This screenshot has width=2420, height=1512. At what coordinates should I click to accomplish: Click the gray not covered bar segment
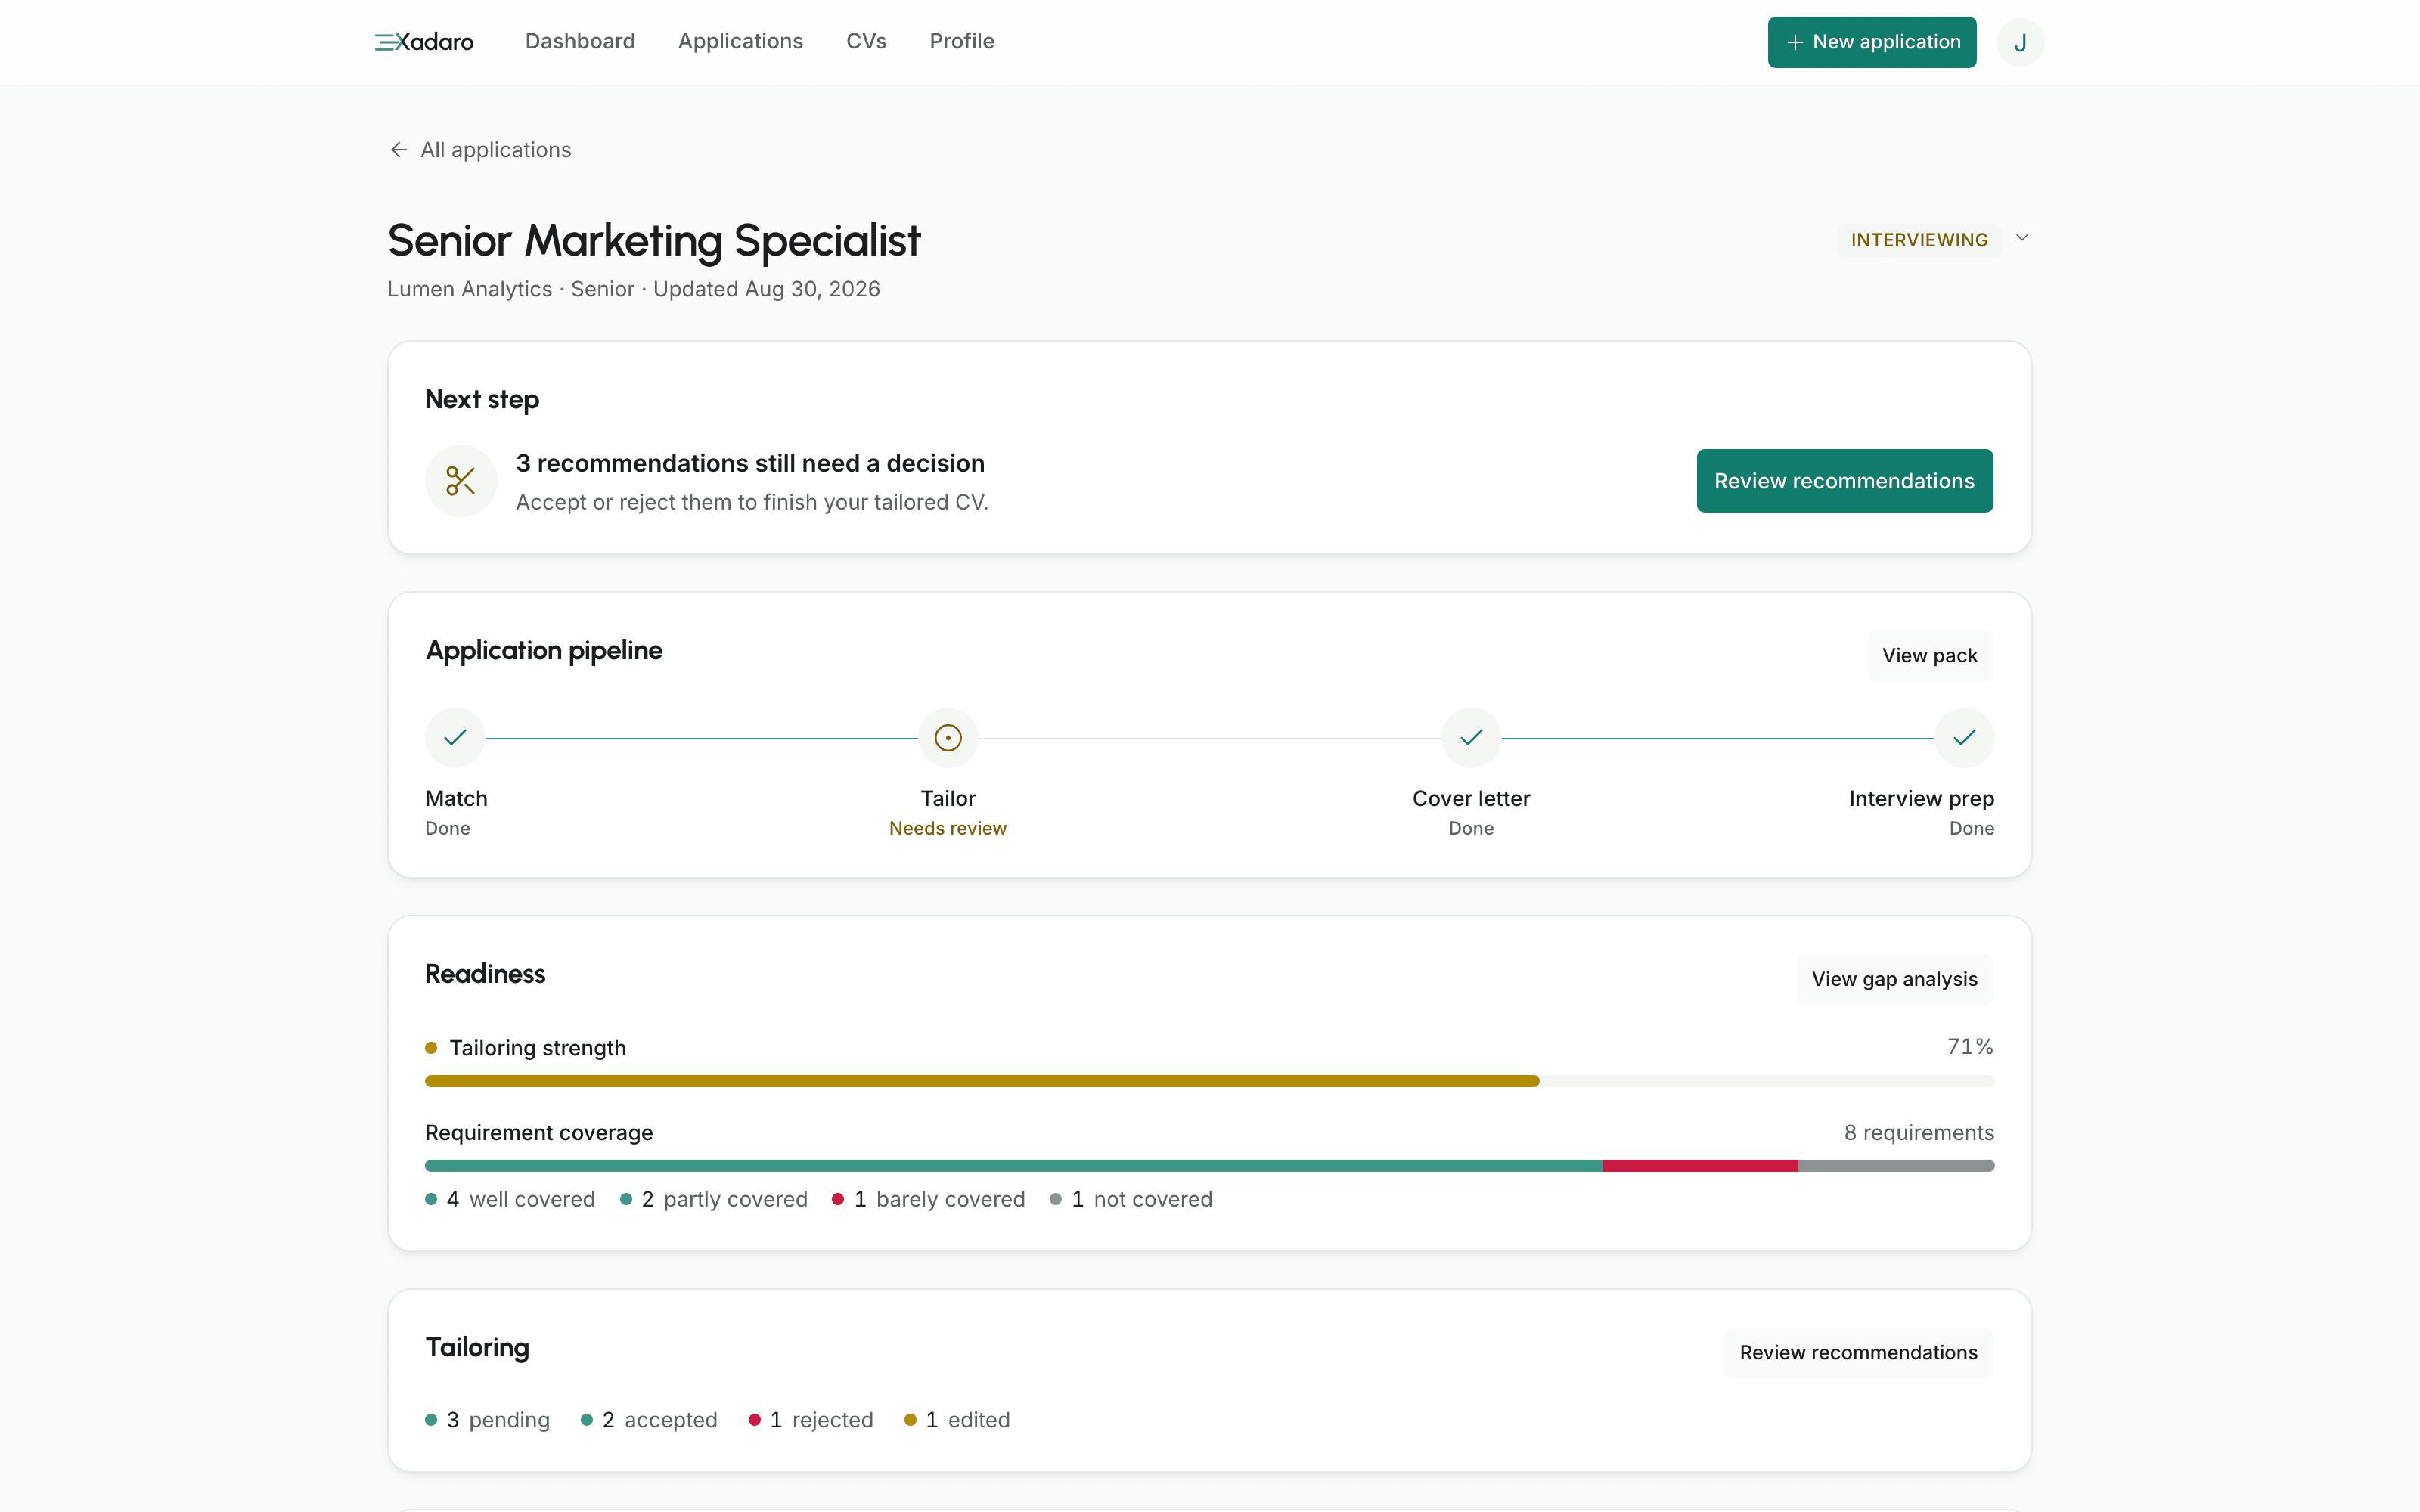coord(1896,1166)
